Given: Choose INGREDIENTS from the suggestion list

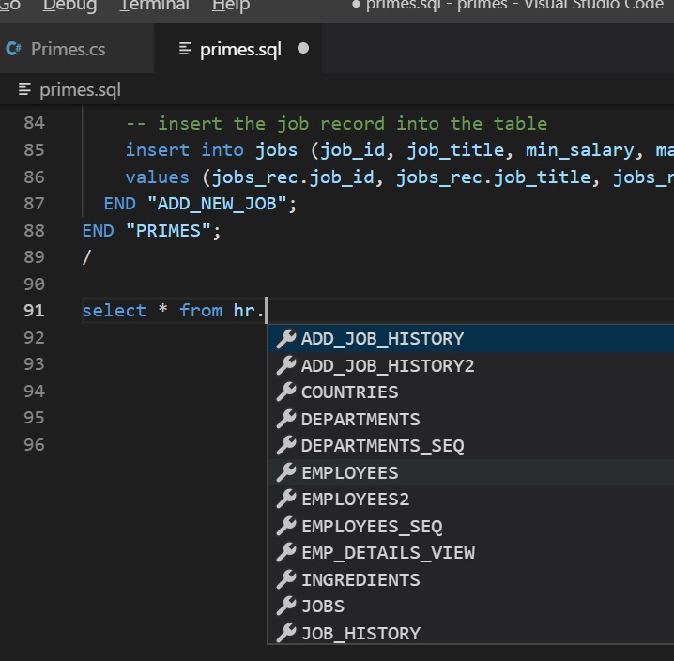Looking at the screenshot, I should click(x=360, y=580).
